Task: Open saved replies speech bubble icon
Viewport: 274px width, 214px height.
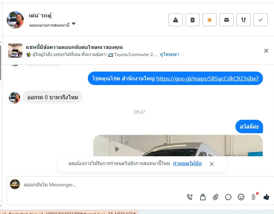Action: (x=228, y=197)
